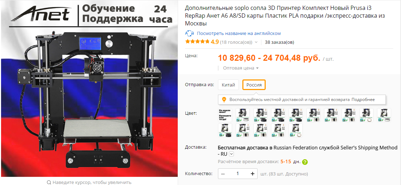
Task: Click the minus quantity button
Action: click(223, 174)
